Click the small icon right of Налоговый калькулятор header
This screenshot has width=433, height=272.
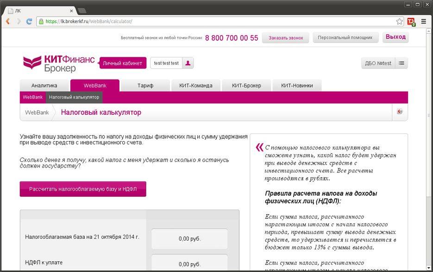pos(400,112)
